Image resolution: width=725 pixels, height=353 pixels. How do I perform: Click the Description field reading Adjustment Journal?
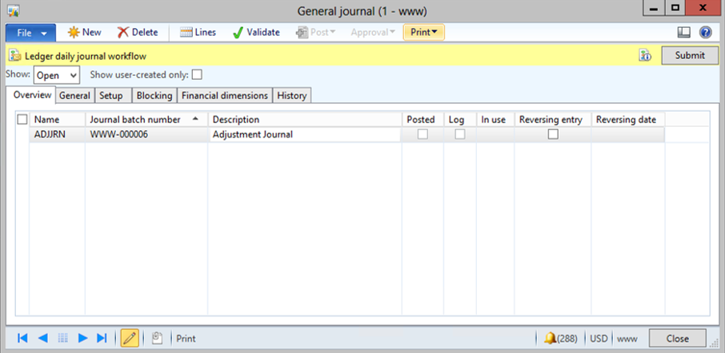click(304, 135)
